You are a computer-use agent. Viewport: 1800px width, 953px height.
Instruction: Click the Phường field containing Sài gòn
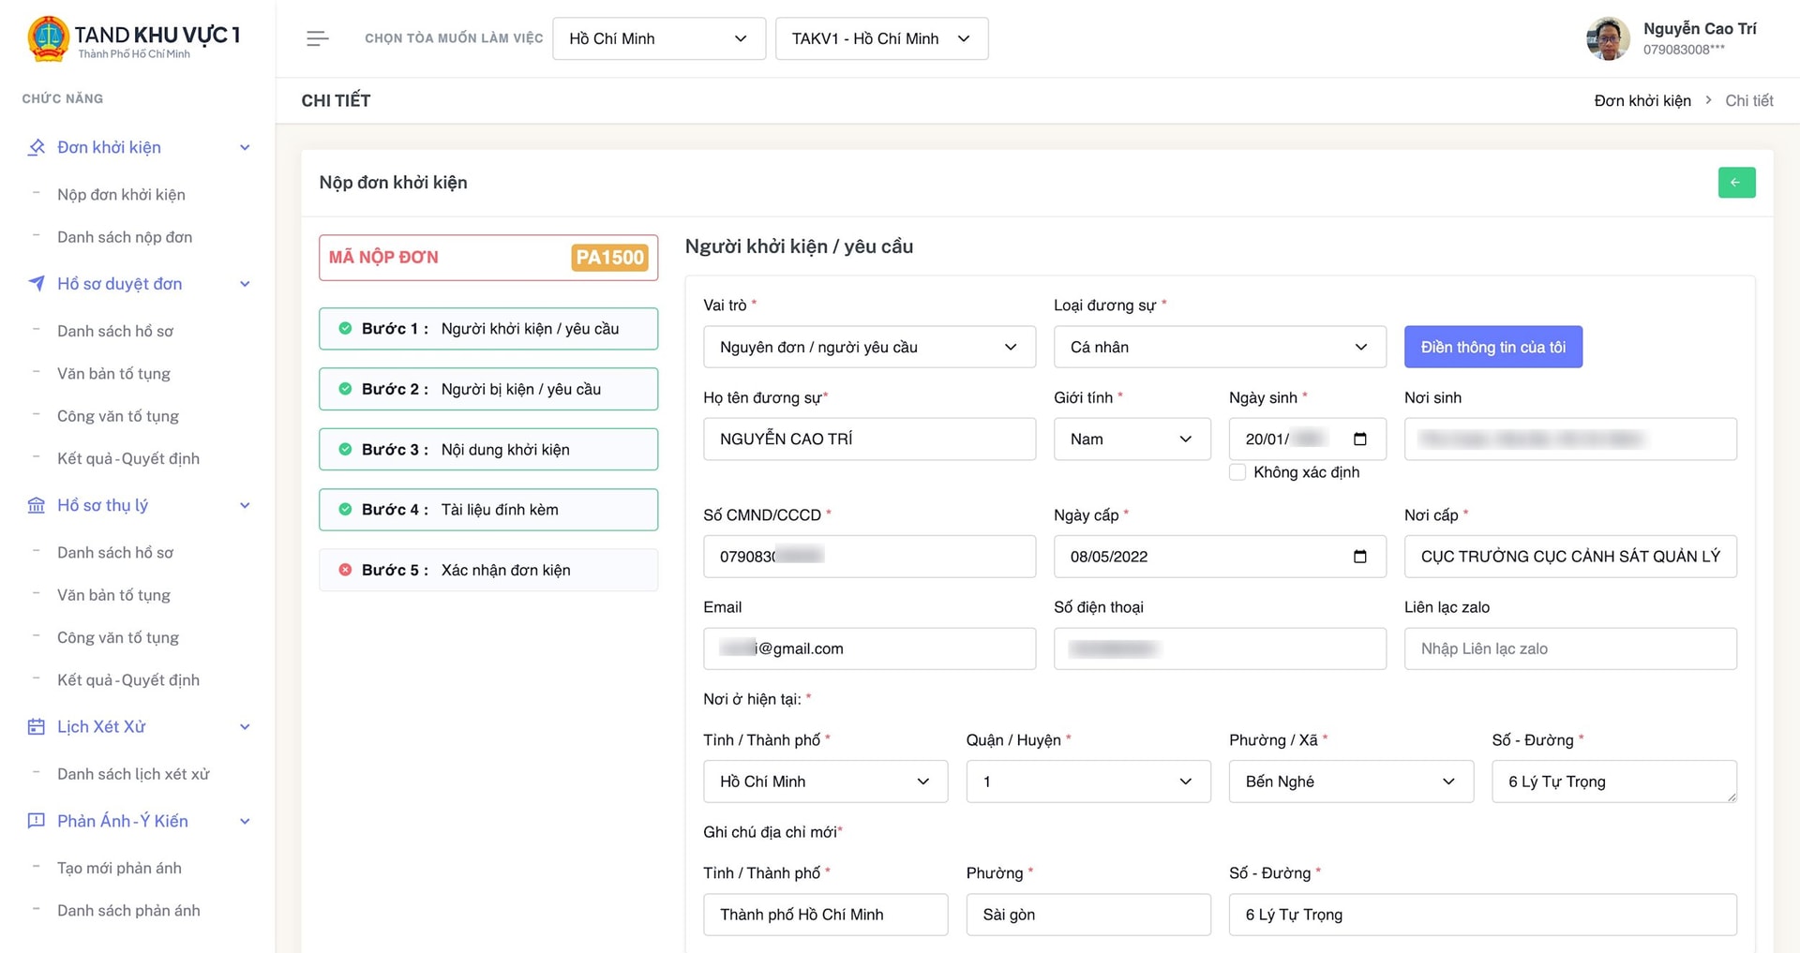pos(1088,915)
